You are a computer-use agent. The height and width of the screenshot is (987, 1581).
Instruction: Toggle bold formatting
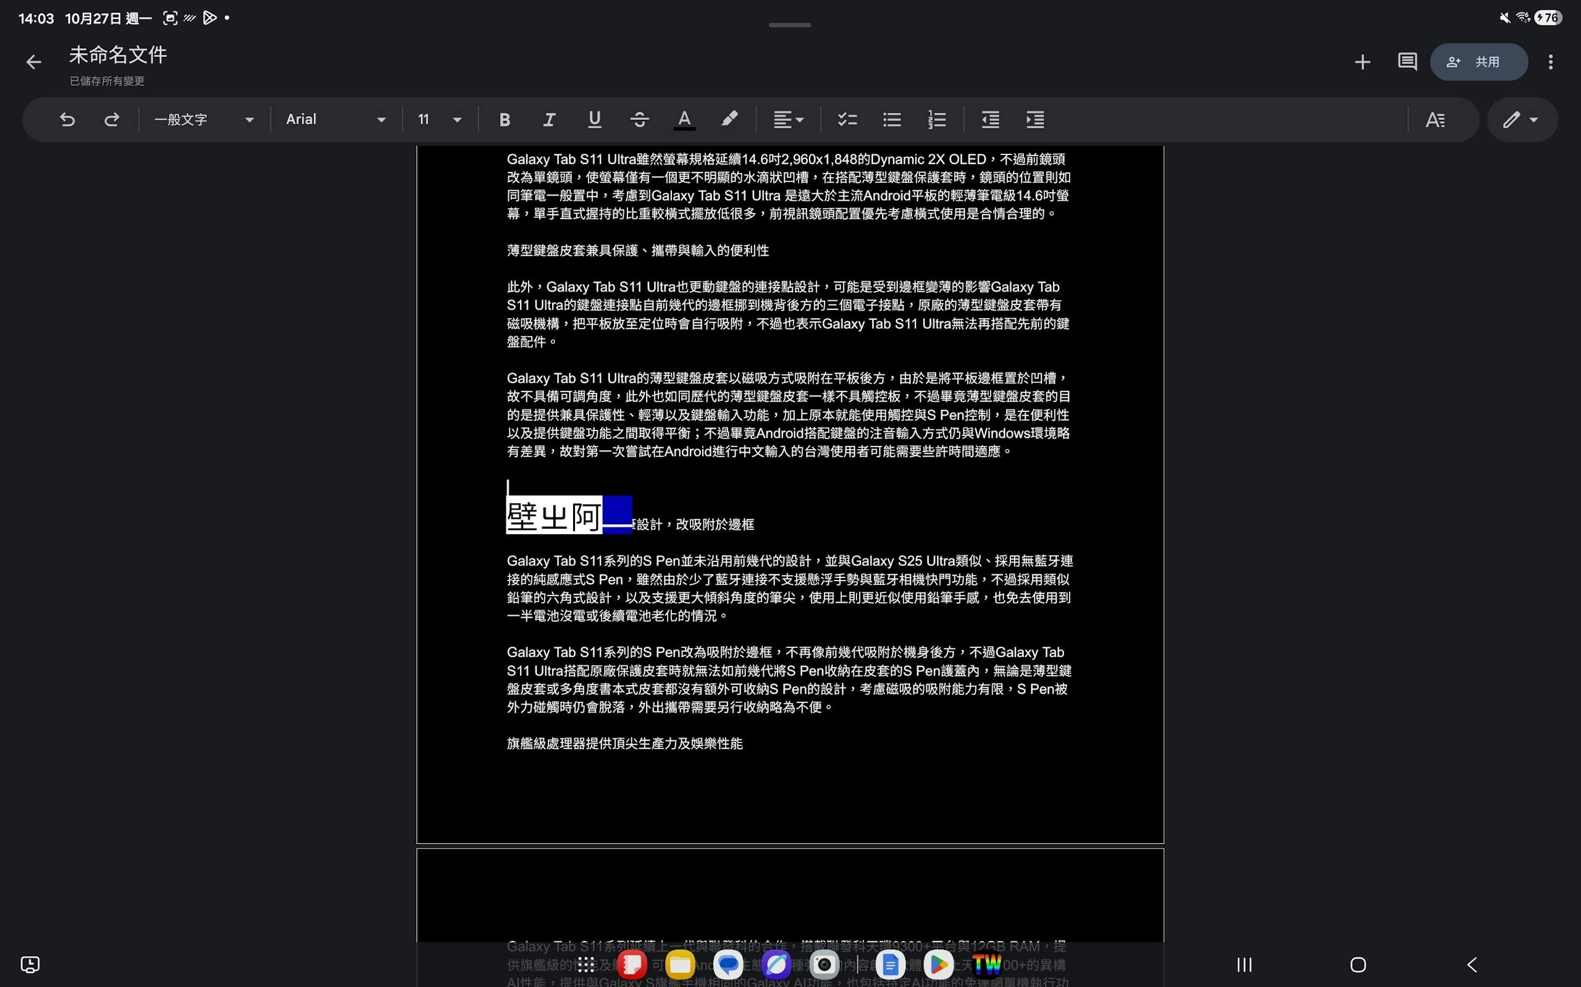[x=504, y=119]
